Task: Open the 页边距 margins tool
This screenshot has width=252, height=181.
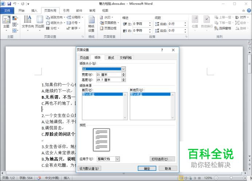Action: 40,23
